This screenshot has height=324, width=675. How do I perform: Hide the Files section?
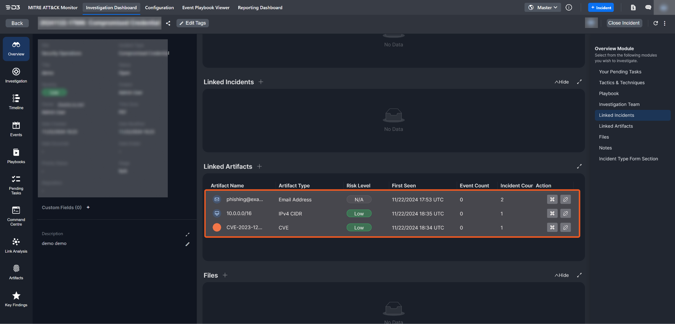click(x=562, y=275)
